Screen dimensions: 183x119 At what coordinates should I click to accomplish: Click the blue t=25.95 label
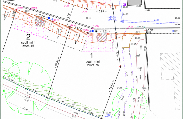112,17
